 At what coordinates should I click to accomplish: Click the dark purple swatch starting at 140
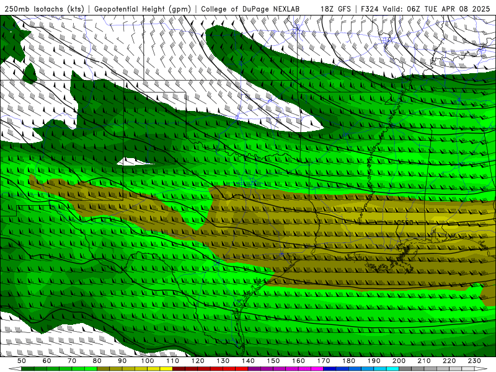pyautogui.click(x=254, y=369)
